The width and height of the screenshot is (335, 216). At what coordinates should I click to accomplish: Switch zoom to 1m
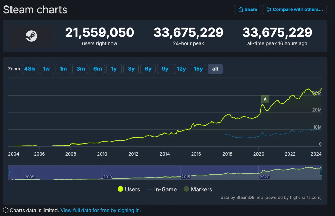[x=63, y=69]
